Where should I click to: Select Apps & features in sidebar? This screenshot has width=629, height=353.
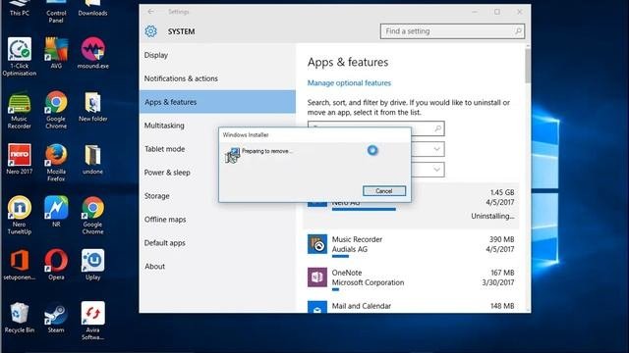click(217, 102)
